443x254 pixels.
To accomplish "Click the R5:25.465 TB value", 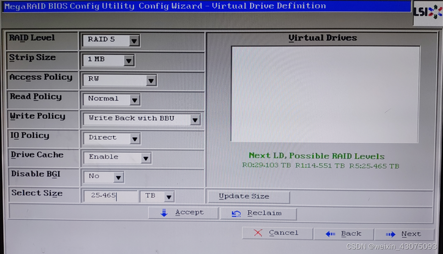I will [374, 166].
